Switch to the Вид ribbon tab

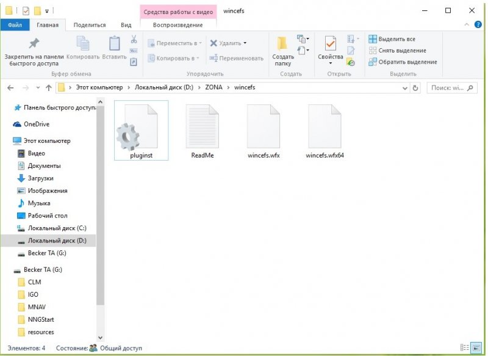tap(126, 25)
